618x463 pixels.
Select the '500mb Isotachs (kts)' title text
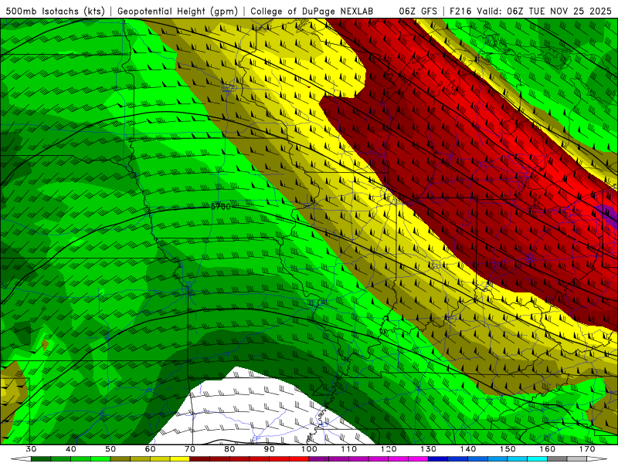click(x=55, y=11)
